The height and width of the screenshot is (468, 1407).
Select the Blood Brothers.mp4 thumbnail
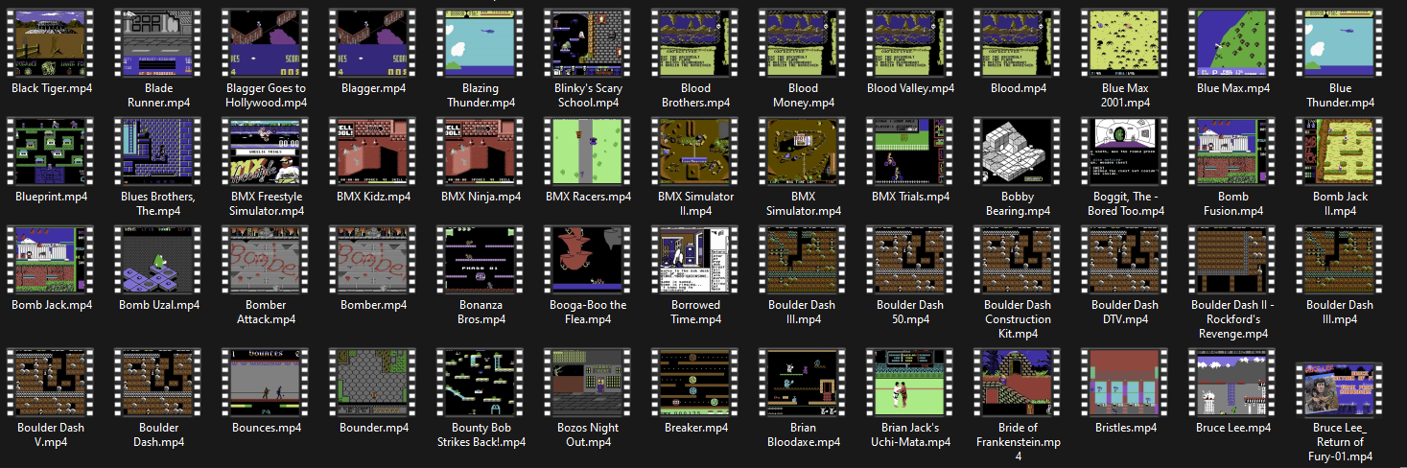pos(696,42)
